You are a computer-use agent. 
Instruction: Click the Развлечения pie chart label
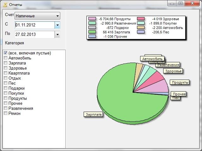168,65
